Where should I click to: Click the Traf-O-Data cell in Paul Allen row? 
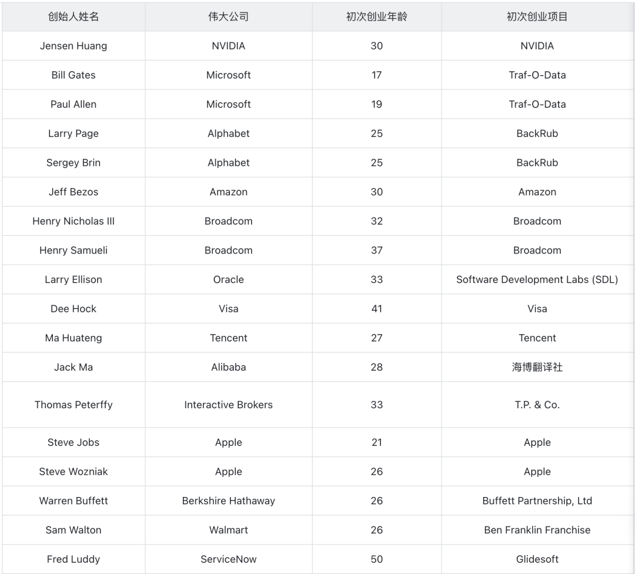[537, 104]
